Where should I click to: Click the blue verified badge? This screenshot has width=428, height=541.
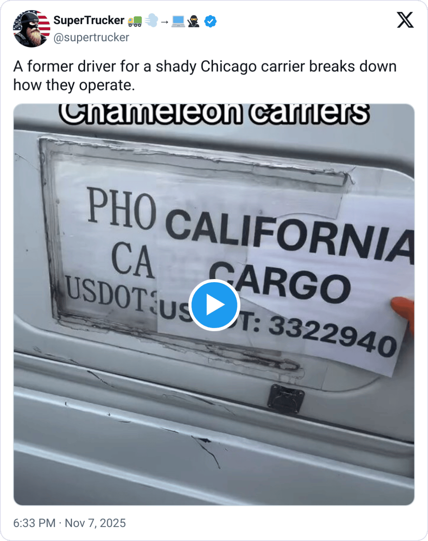coord(210,21)
